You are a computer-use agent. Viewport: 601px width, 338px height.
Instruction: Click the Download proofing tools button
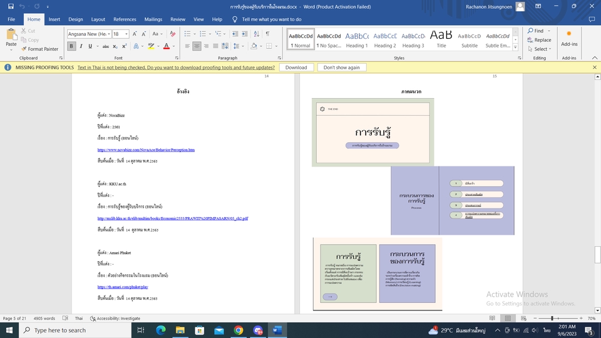(296, 68)
